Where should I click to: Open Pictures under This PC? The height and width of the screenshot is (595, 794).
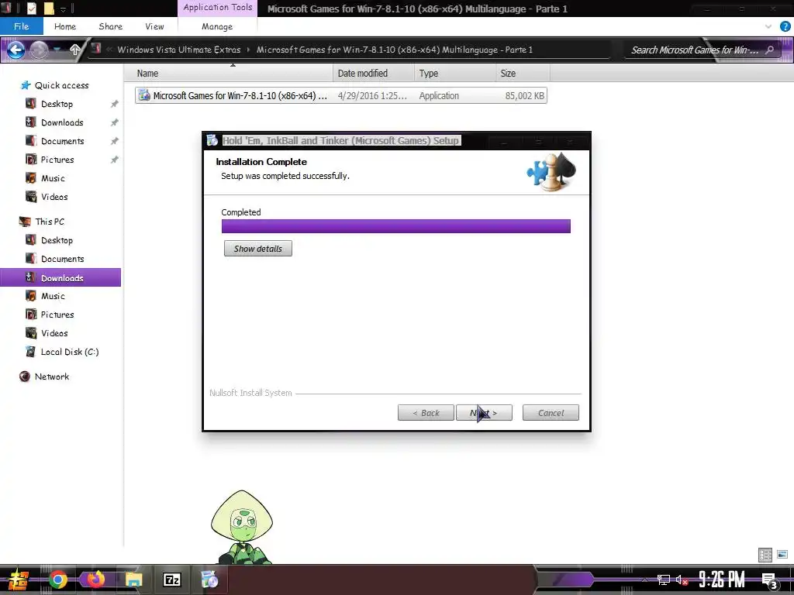tap(57, 315)
